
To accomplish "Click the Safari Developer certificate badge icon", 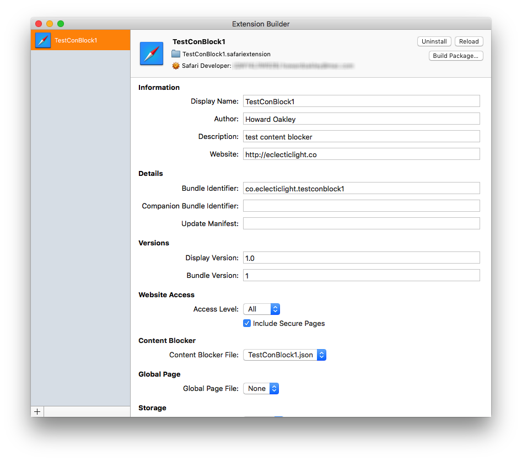I will click(x=176, y=66).
